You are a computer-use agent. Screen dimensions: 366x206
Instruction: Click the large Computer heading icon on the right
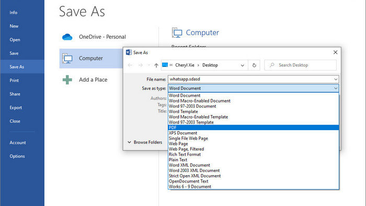(x=177, y=32)
